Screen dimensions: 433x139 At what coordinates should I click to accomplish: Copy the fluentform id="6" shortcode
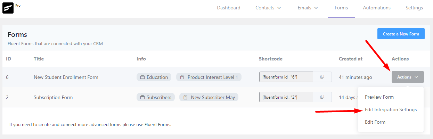click(322, 77)
